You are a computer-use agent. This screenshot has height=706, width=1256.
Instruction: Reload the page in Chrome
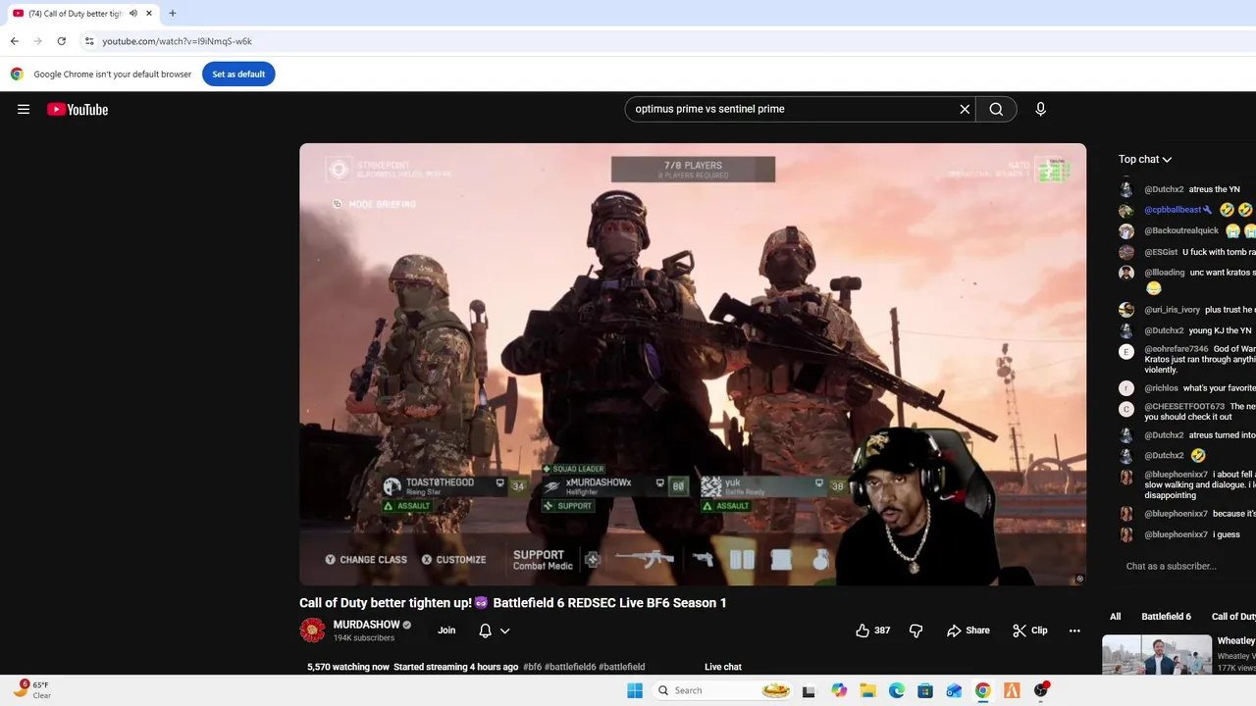tap(61, 41)
